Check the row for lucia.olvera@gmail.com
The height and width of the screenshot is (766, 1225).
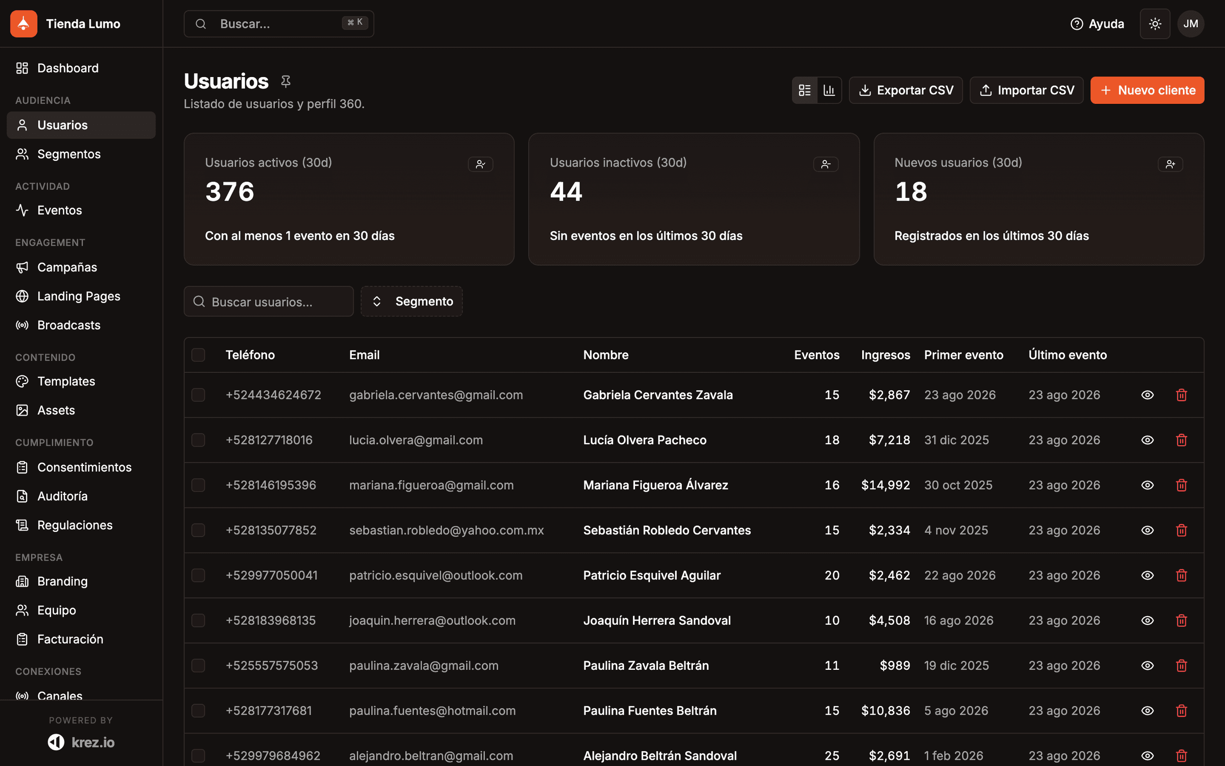198,440
